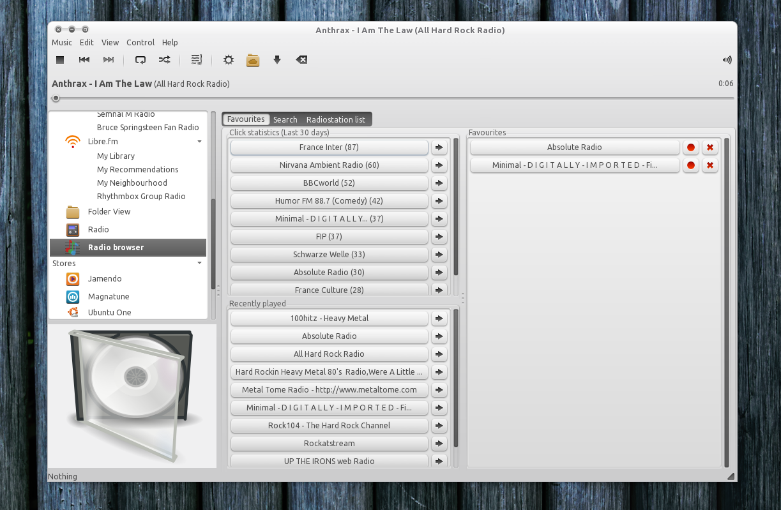Remove Absolute Radio from favourites
The image size is (781, 510).
coord(709,147)
